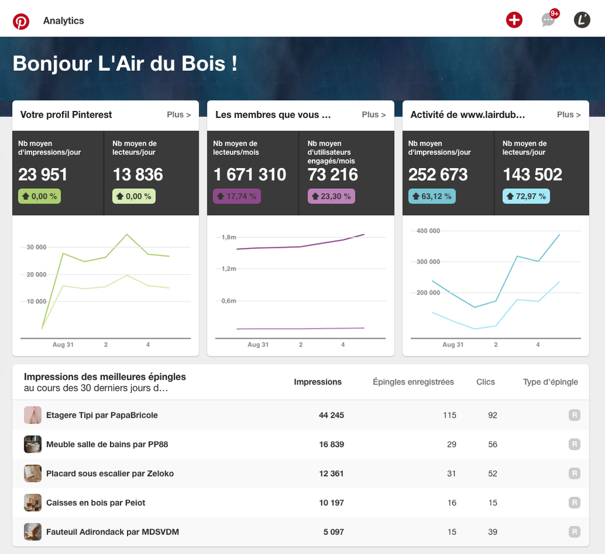
Task: Click the 12 361 impressions value
Action: [331, 474]
